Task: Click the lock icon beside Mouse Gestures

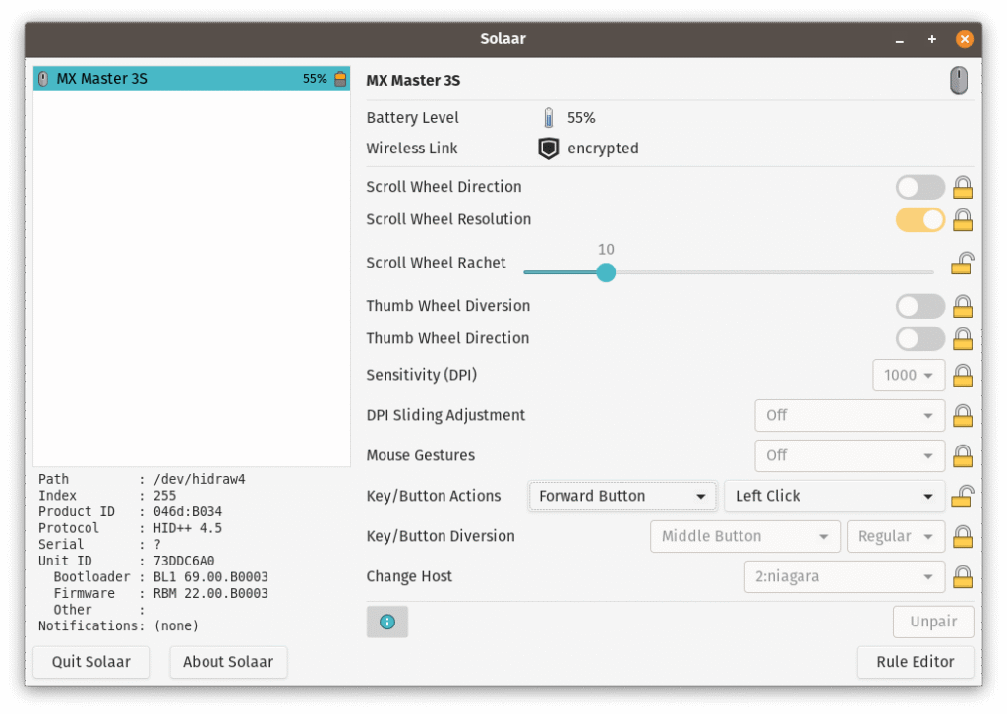Action: click(963, 455)
